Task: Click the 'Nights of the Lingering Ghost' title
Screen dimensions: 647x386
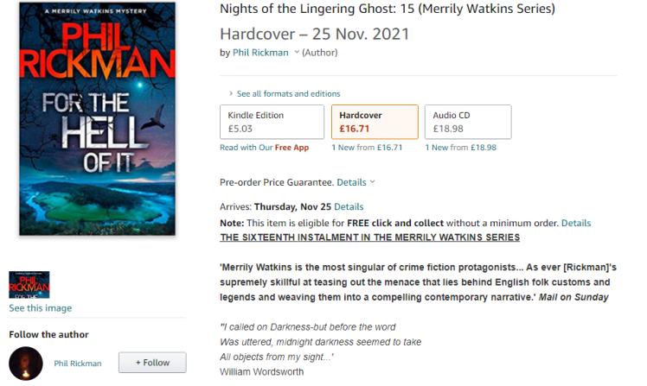Action: (x=388, y=9)
